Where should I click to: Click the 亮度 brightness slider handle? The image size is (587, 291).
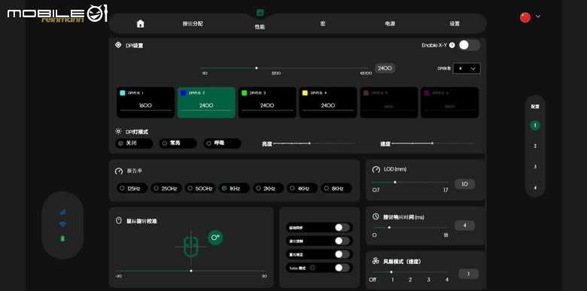(309, 144)
